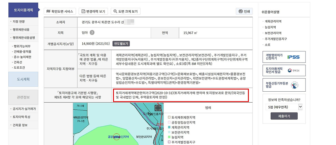Submit rating with 제출하기 button
This screenshot has width=336, height=145.
284,116
